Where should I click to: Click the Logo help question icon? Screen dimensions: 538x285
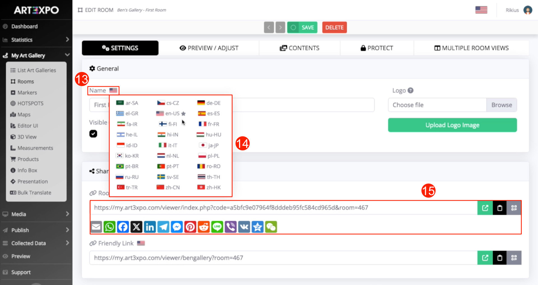411,90
